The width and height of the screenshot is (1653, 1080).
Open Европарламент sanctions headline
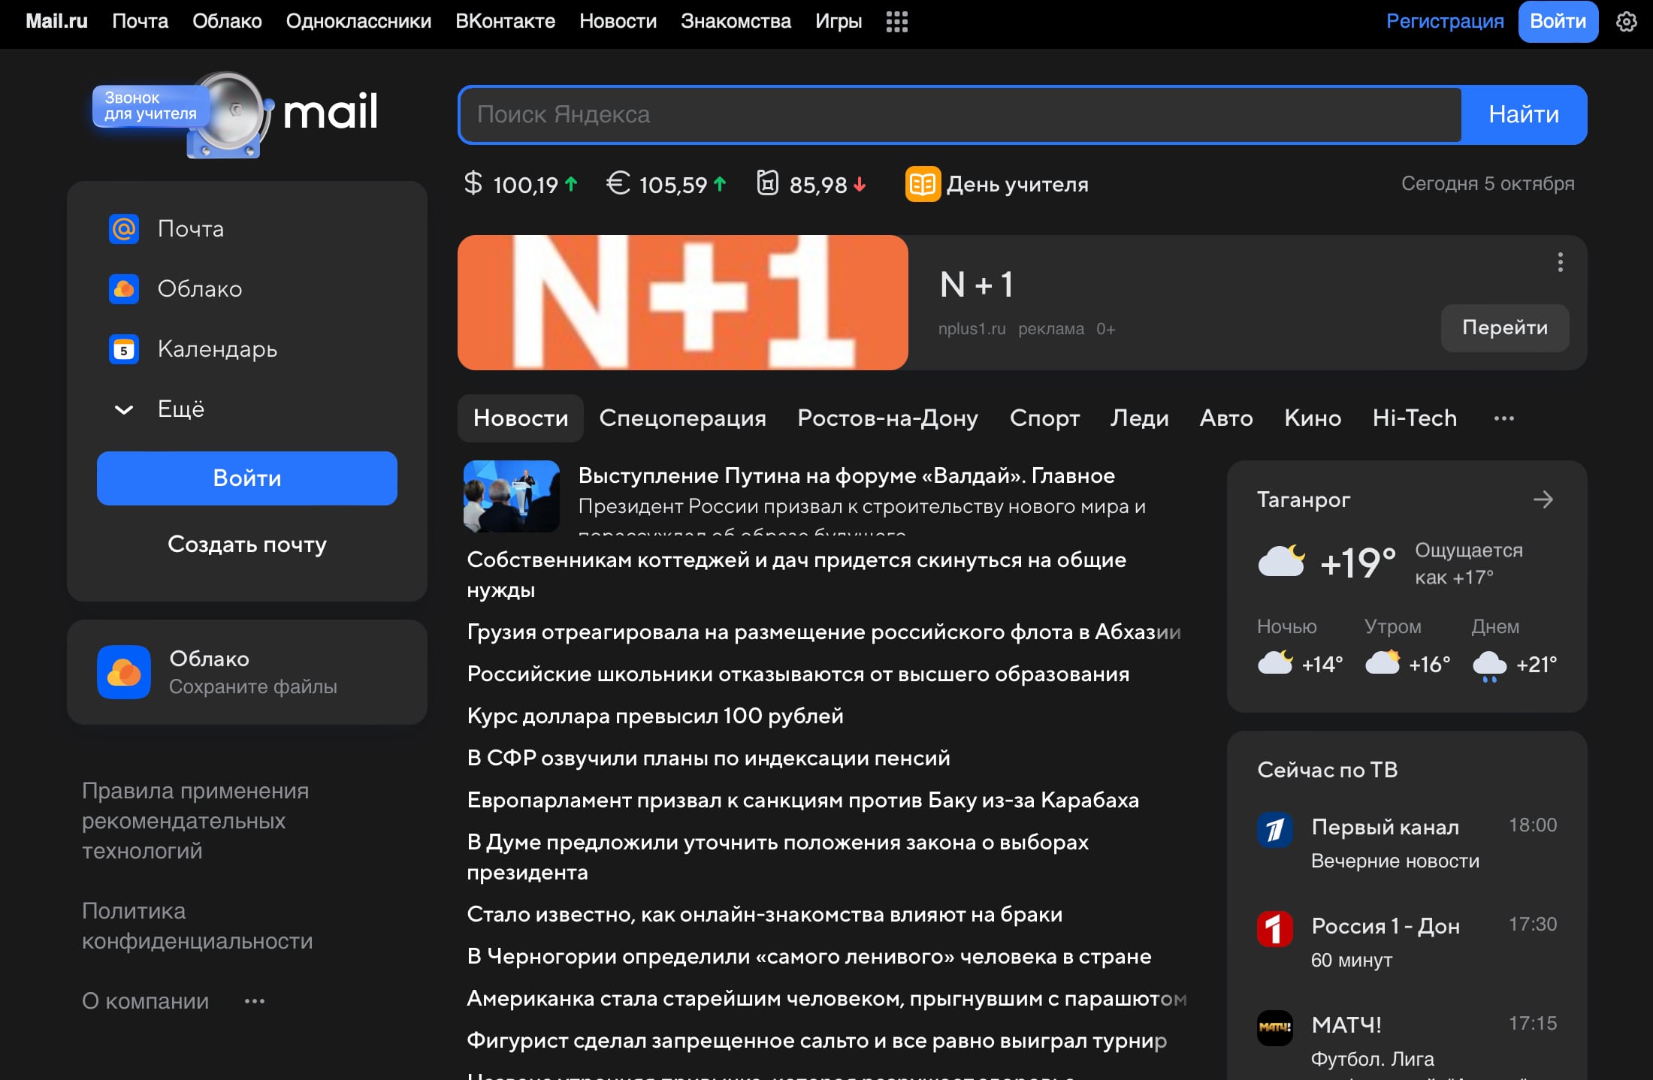(x=802, y=800)
